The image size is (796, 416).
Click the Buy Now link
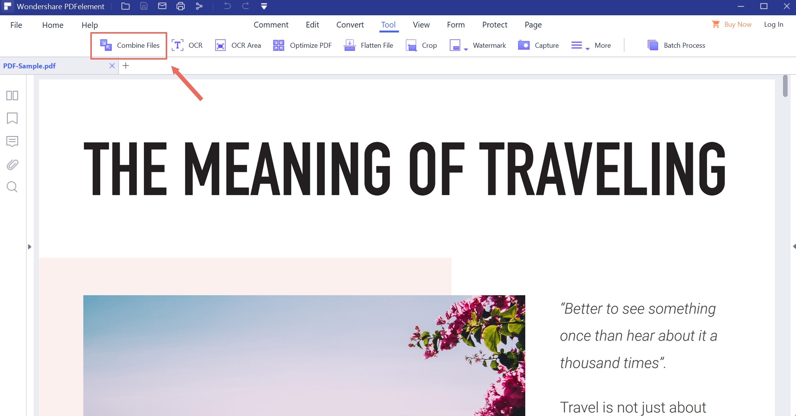coord(737,24)
